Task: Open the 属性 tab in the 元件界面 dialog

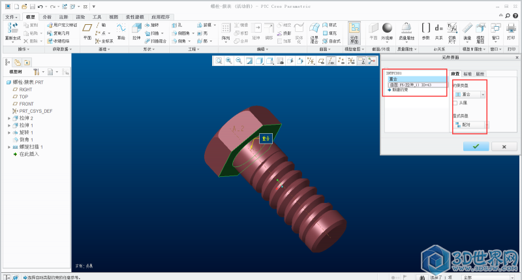Action: [x=480, y=74]
